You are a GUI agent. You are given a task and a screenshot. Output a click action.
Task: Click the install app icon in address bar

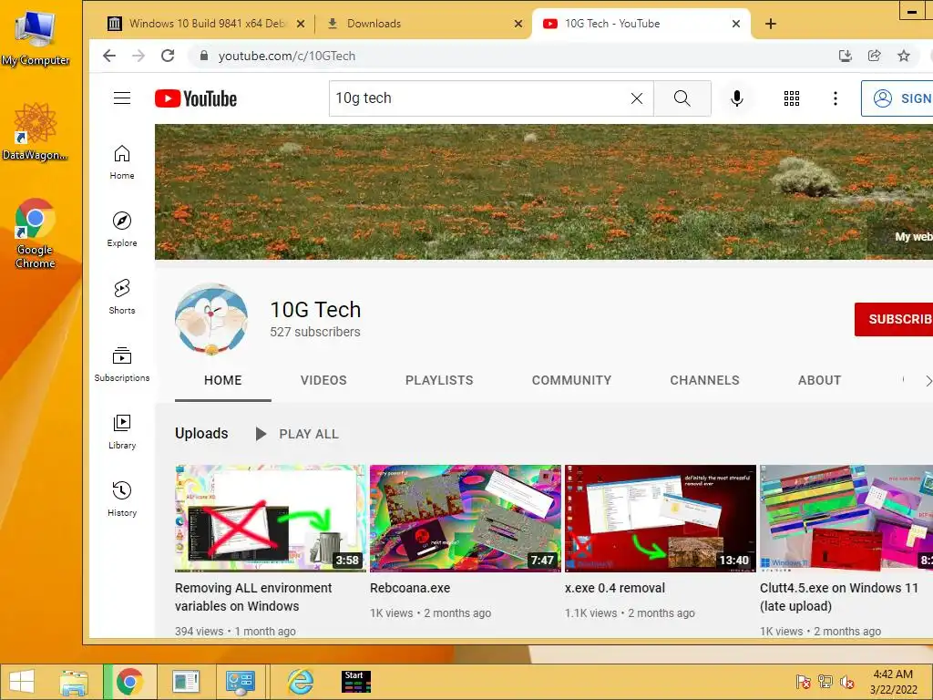click(845, 56)
